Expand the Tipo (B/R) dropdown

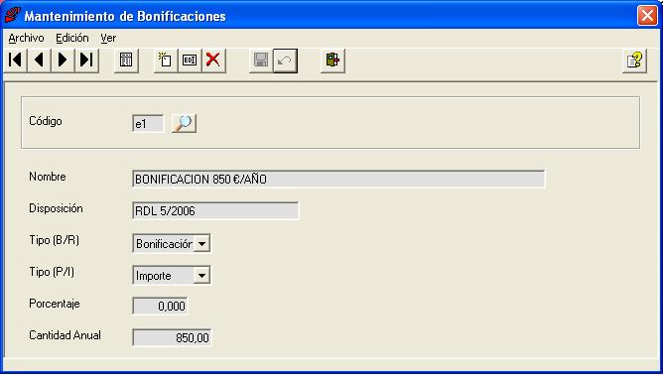[202, 244]
